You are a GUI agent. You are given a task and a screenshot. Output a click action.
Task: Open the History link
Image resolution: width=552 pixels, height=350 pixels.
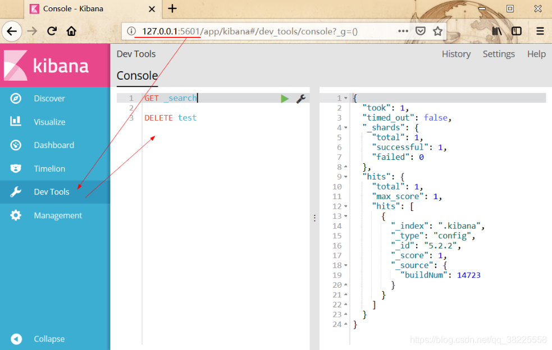tap(456, 54)
